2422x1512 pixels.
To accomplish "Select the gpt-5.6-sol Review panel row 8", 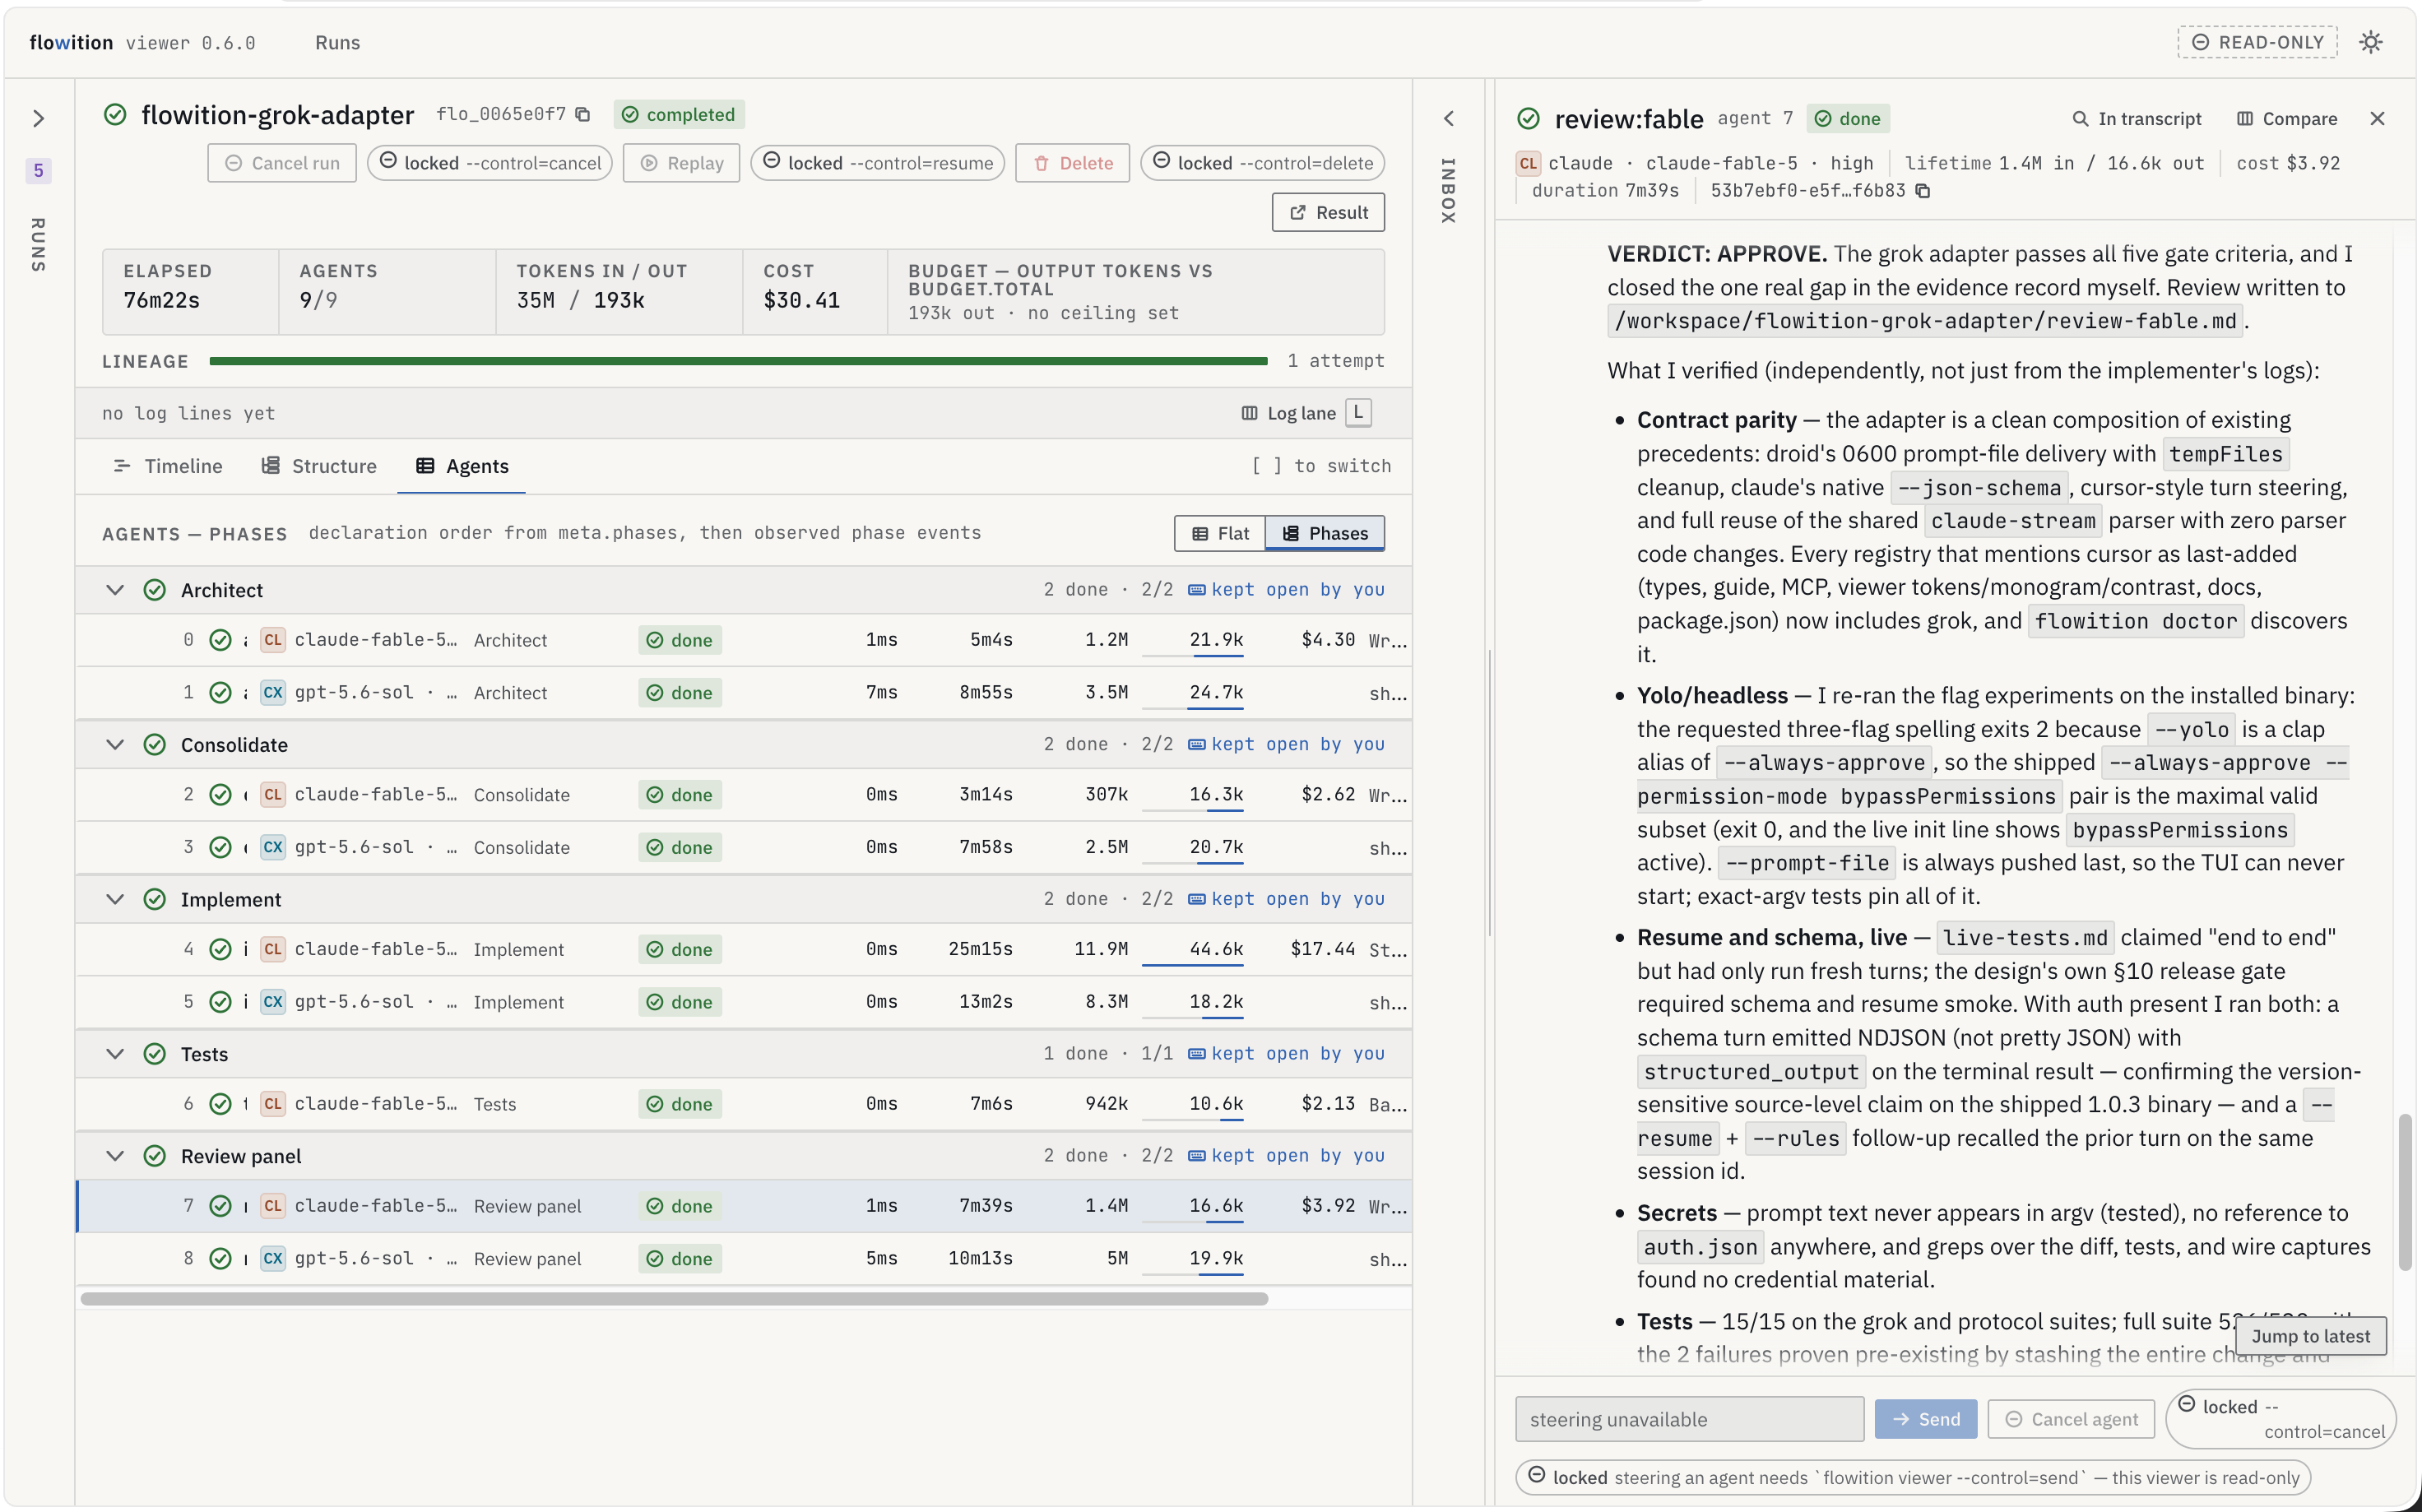I will [744, 1258].
